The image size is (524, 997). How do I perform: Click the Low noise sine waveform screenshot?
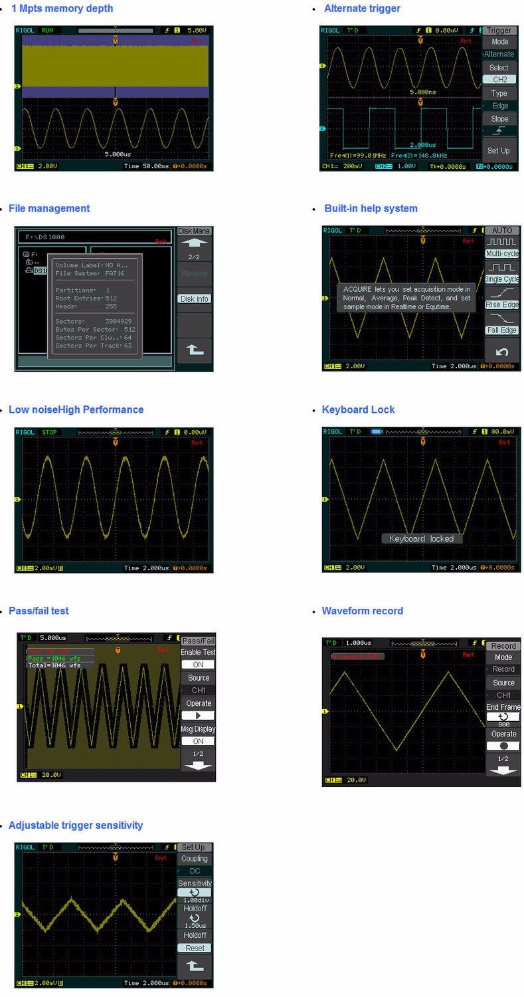114,500
